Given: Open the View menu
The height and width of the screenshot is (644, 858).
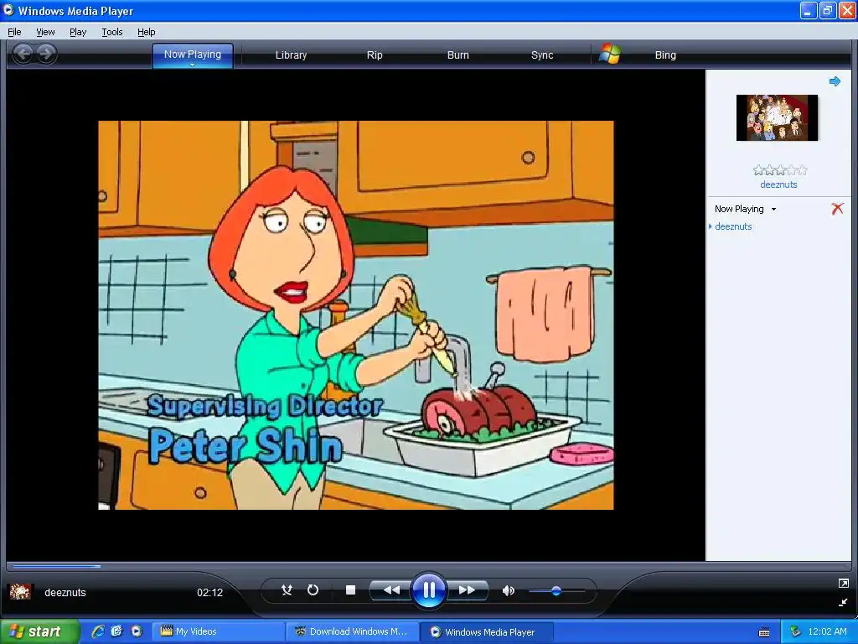Looking at the screenshot, I should [x=45, y=32].
